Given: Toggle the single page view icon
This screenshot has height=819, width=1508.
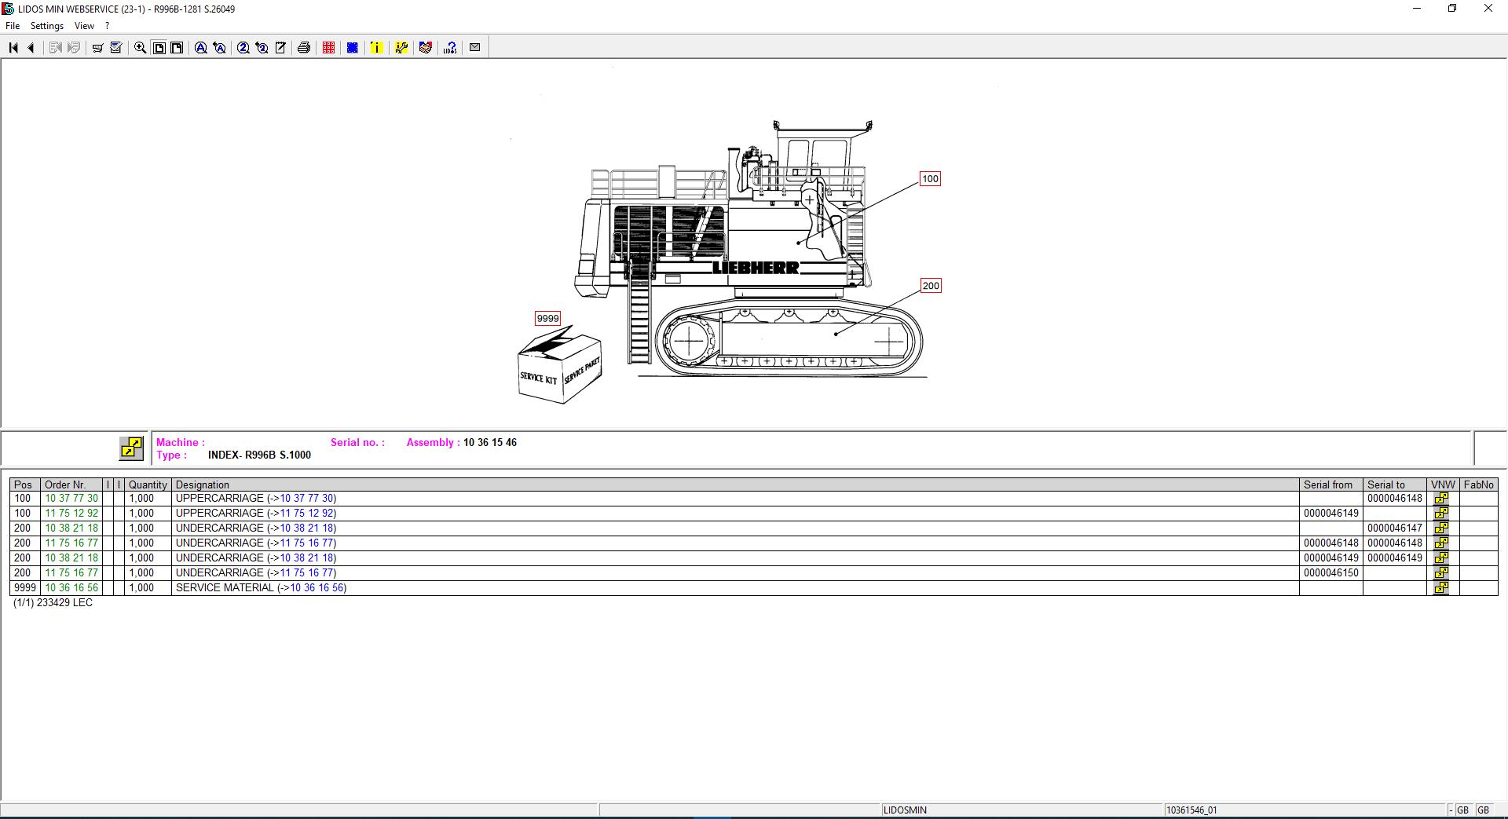Looking at the screenshot, I should [159, 47].
